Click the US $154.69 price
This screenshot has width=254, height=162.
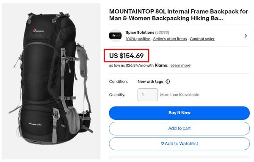click(x=126, y=56)
